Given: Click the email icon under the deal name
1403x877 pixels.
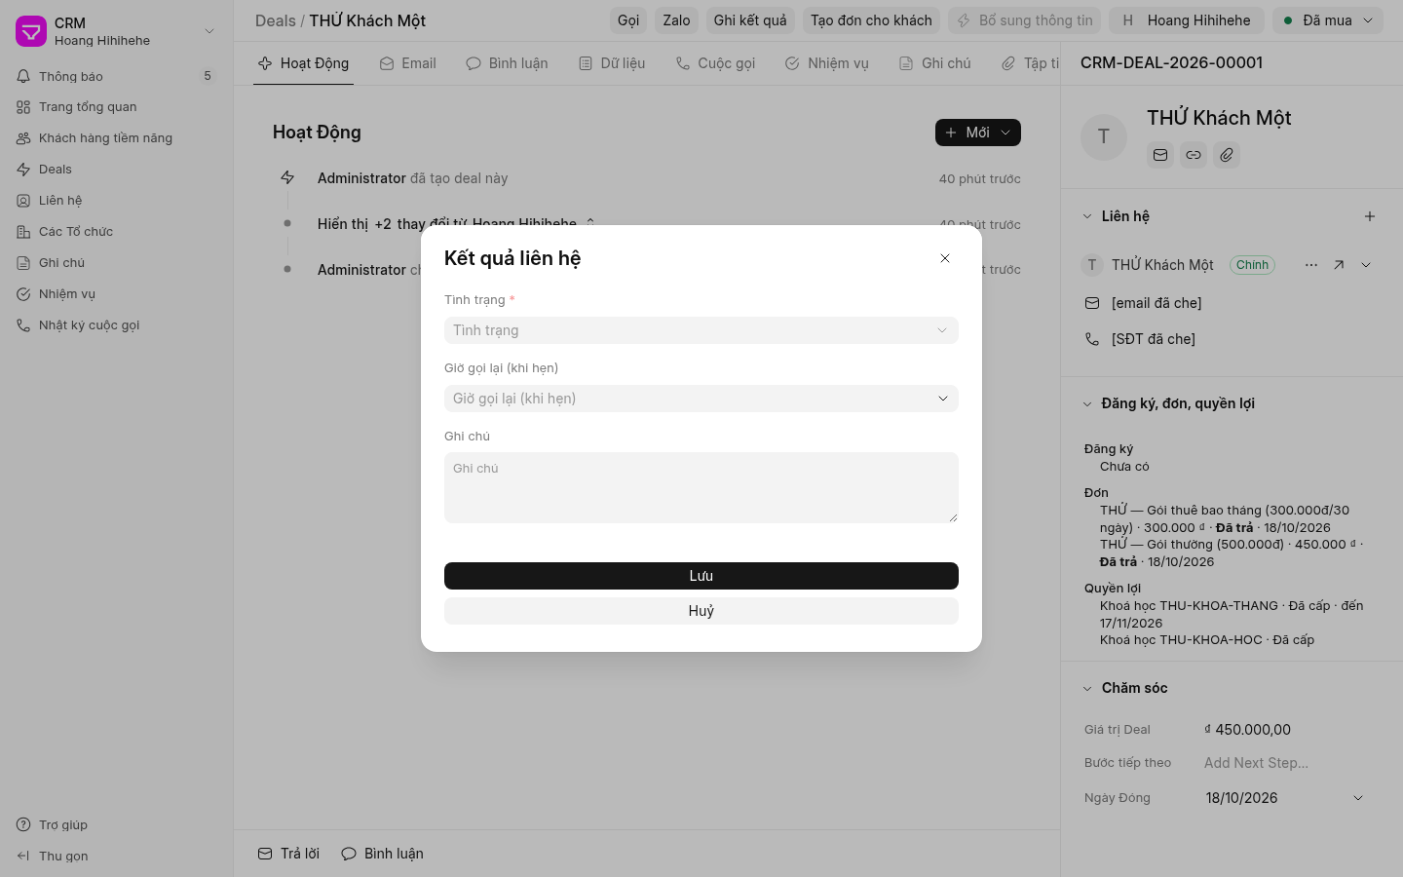Looking at the screenshot, I should (1160, 155).
